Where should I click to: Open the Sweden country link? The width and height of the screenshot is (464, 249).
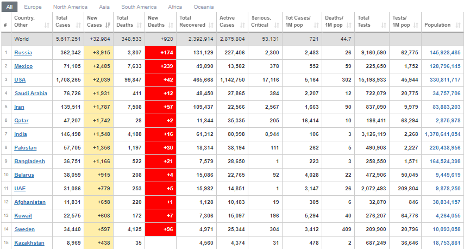pyautogui.click(x=24, y=229)
